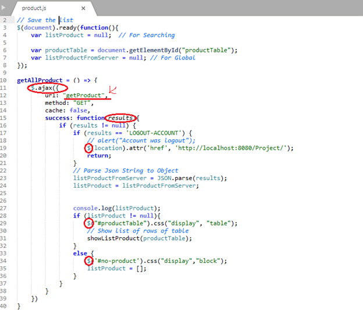Click 'cache' key on line 14
This screenshot has height=310, width=363.
tap(55, 110)
